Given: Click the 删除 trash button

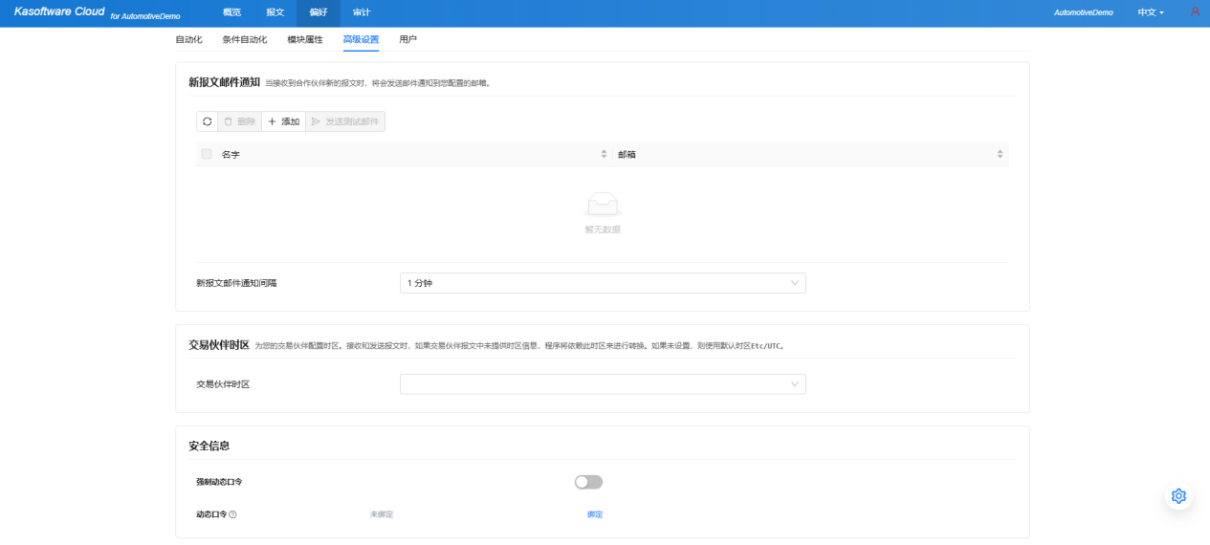Looking at the screenshot, I should click(x=239, y=121).
